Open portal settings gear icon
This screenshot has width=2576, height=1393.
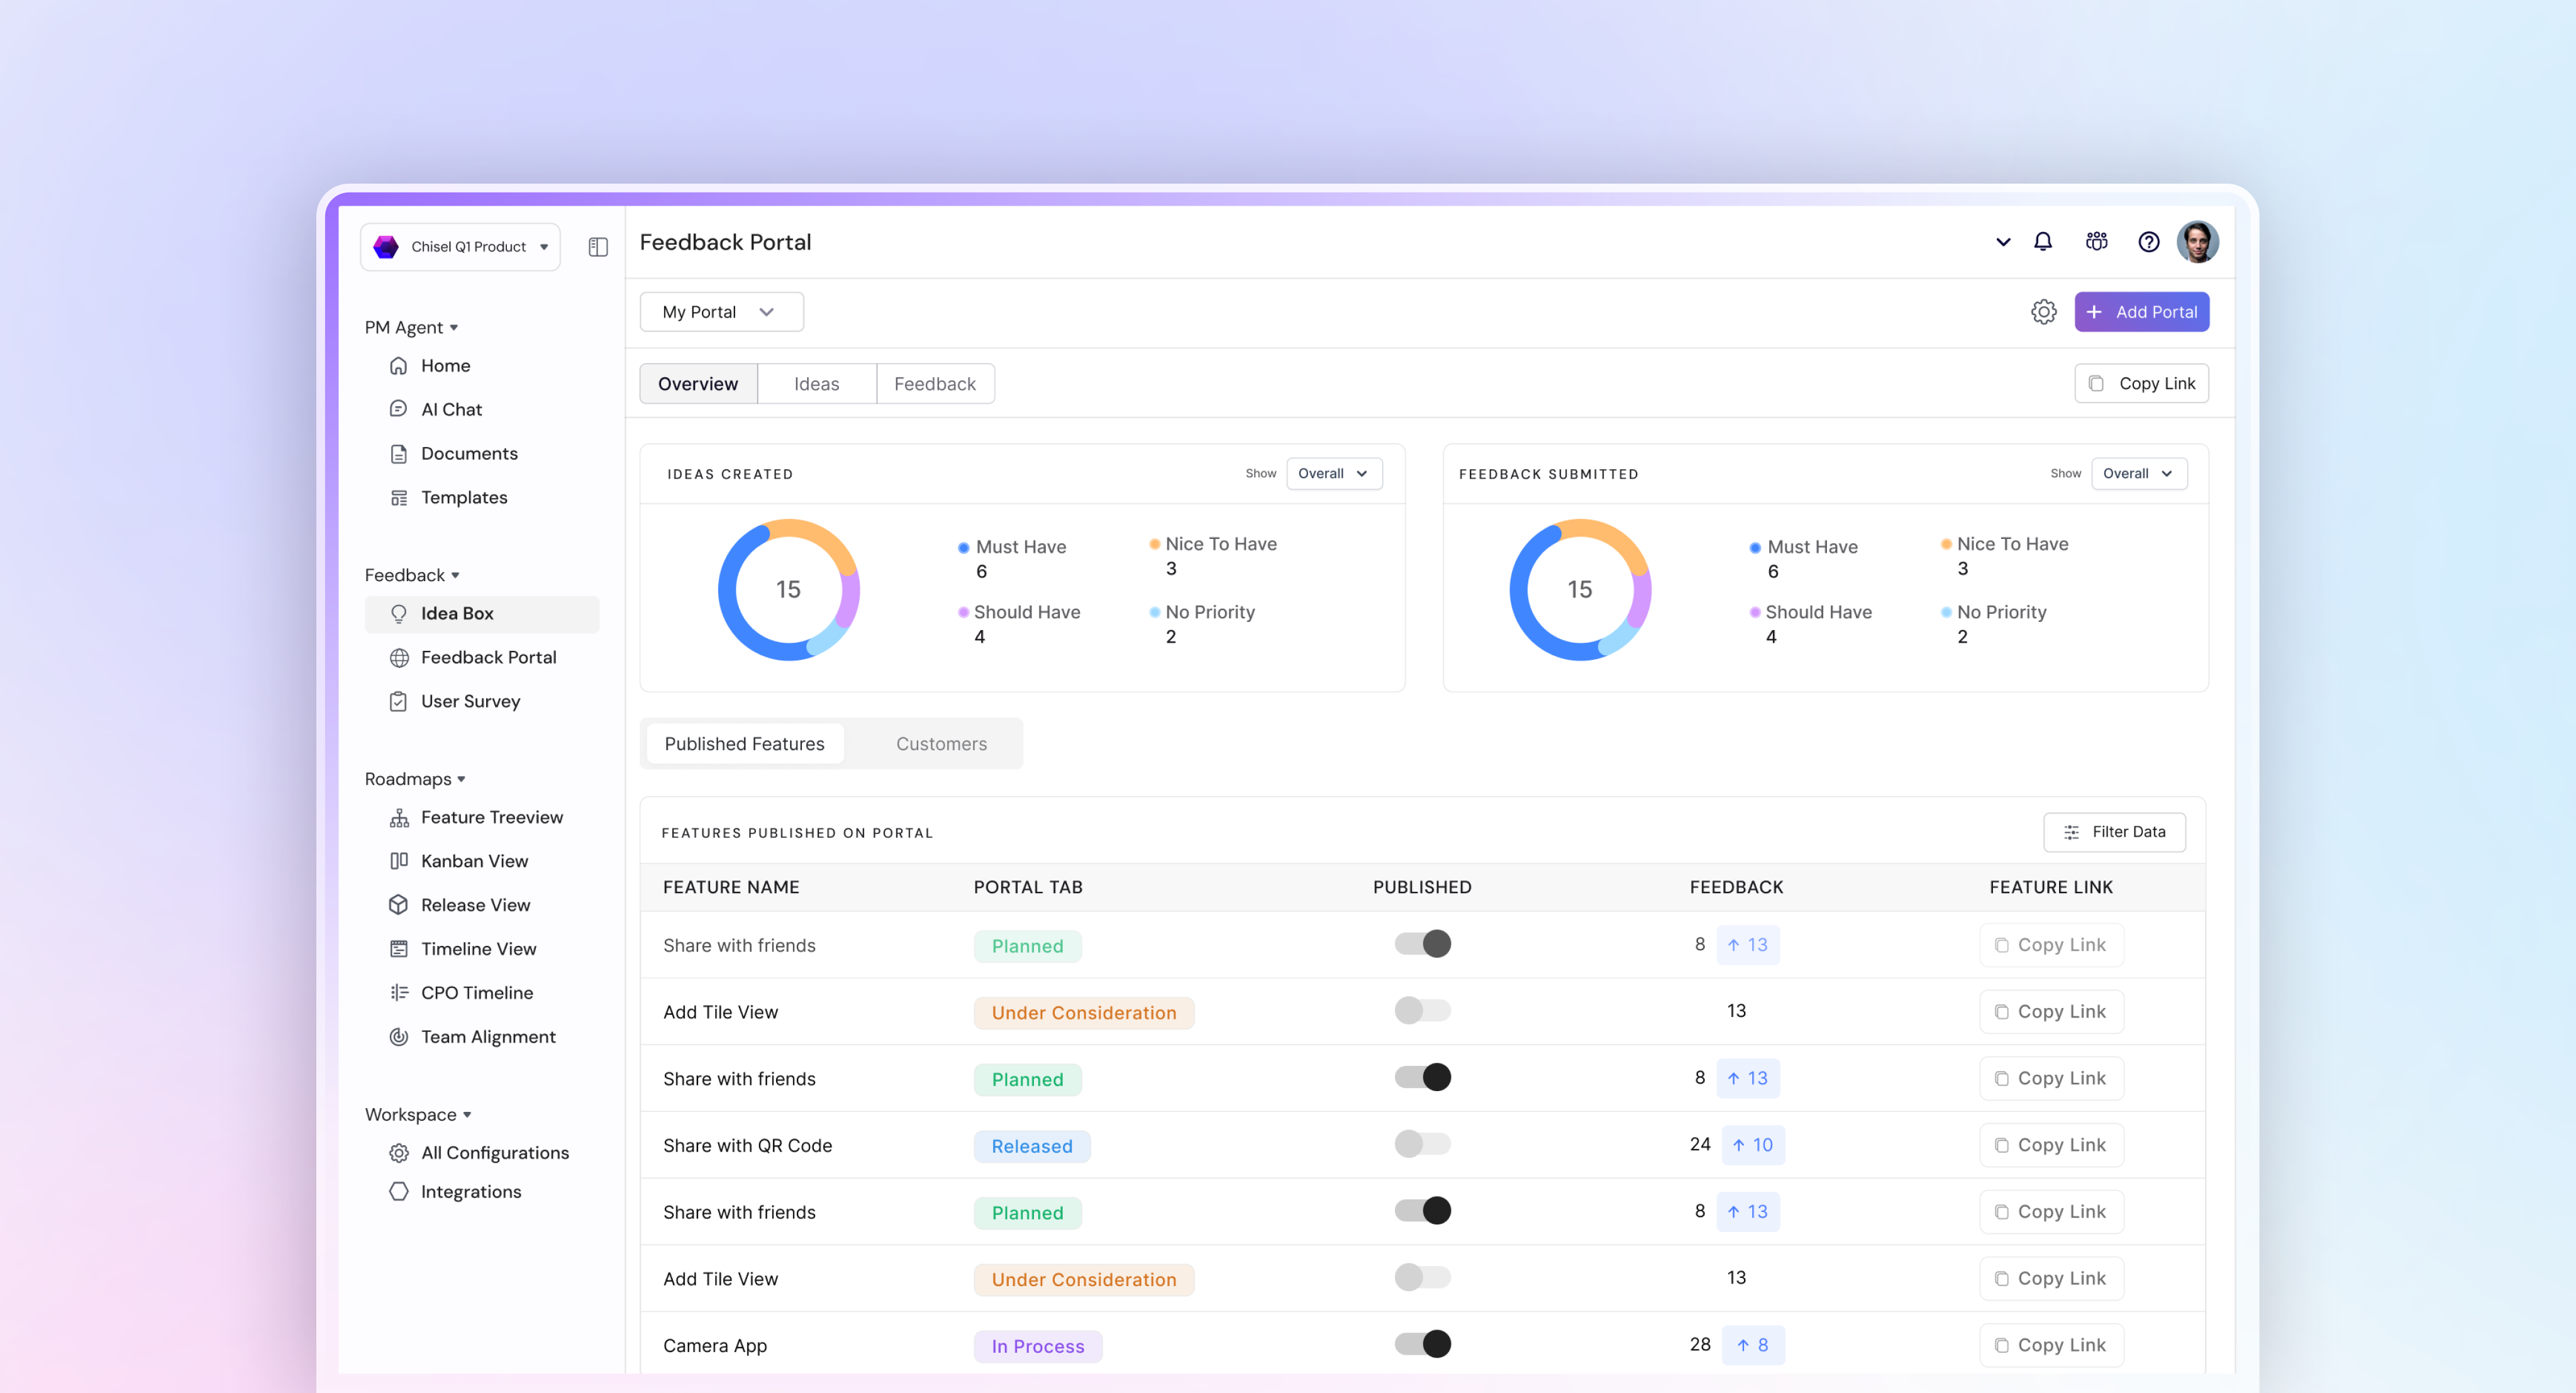(2043, 312)
